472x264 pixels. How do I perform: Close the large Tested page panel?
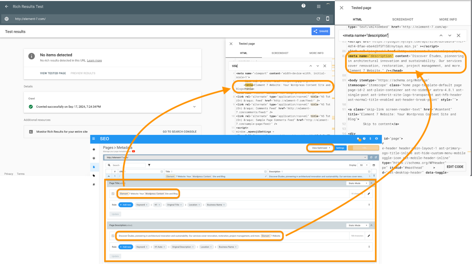(x=341, y=8)
